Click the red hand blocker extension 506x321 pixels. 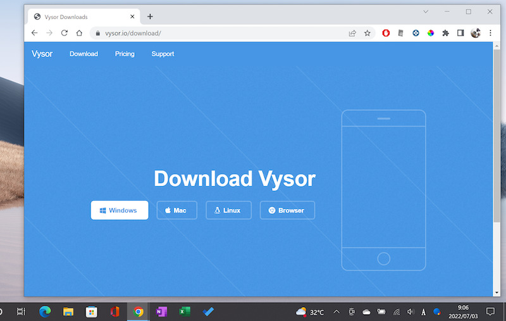coord(386,33)
